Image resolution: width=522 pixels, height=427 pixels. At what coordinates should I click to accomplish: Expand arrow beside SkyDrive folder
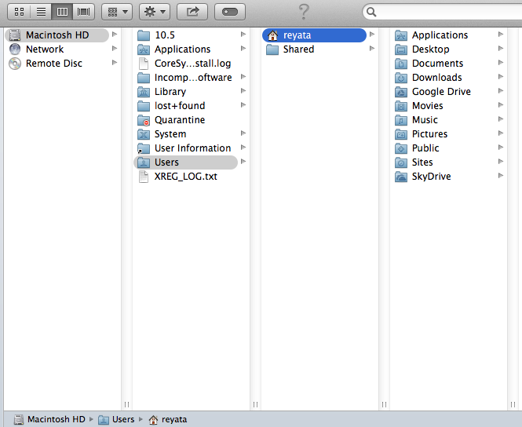coord(501,176)
